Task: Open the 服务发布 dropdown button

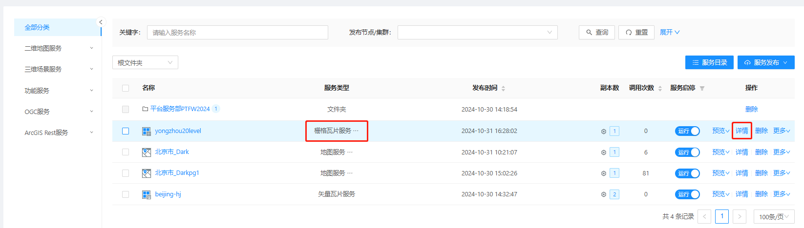Action: [766, 62]
